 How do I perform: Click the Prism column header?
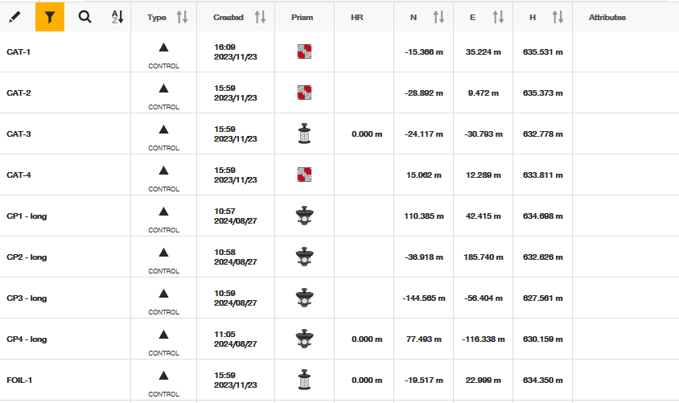tap(302, 17)
